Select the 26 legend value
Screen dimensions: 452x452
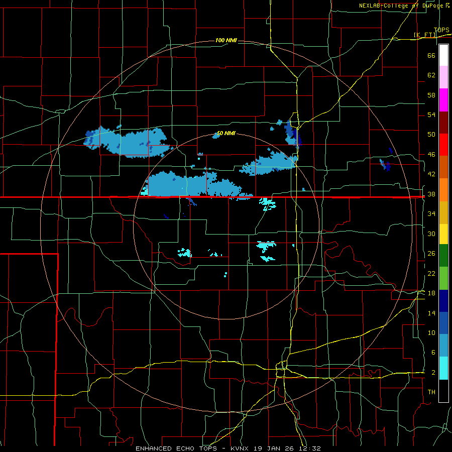tap(431, 254)
